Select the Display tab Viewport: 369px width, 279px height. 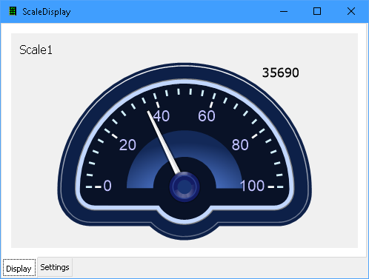pyautogui.click(x=19, y=268)
